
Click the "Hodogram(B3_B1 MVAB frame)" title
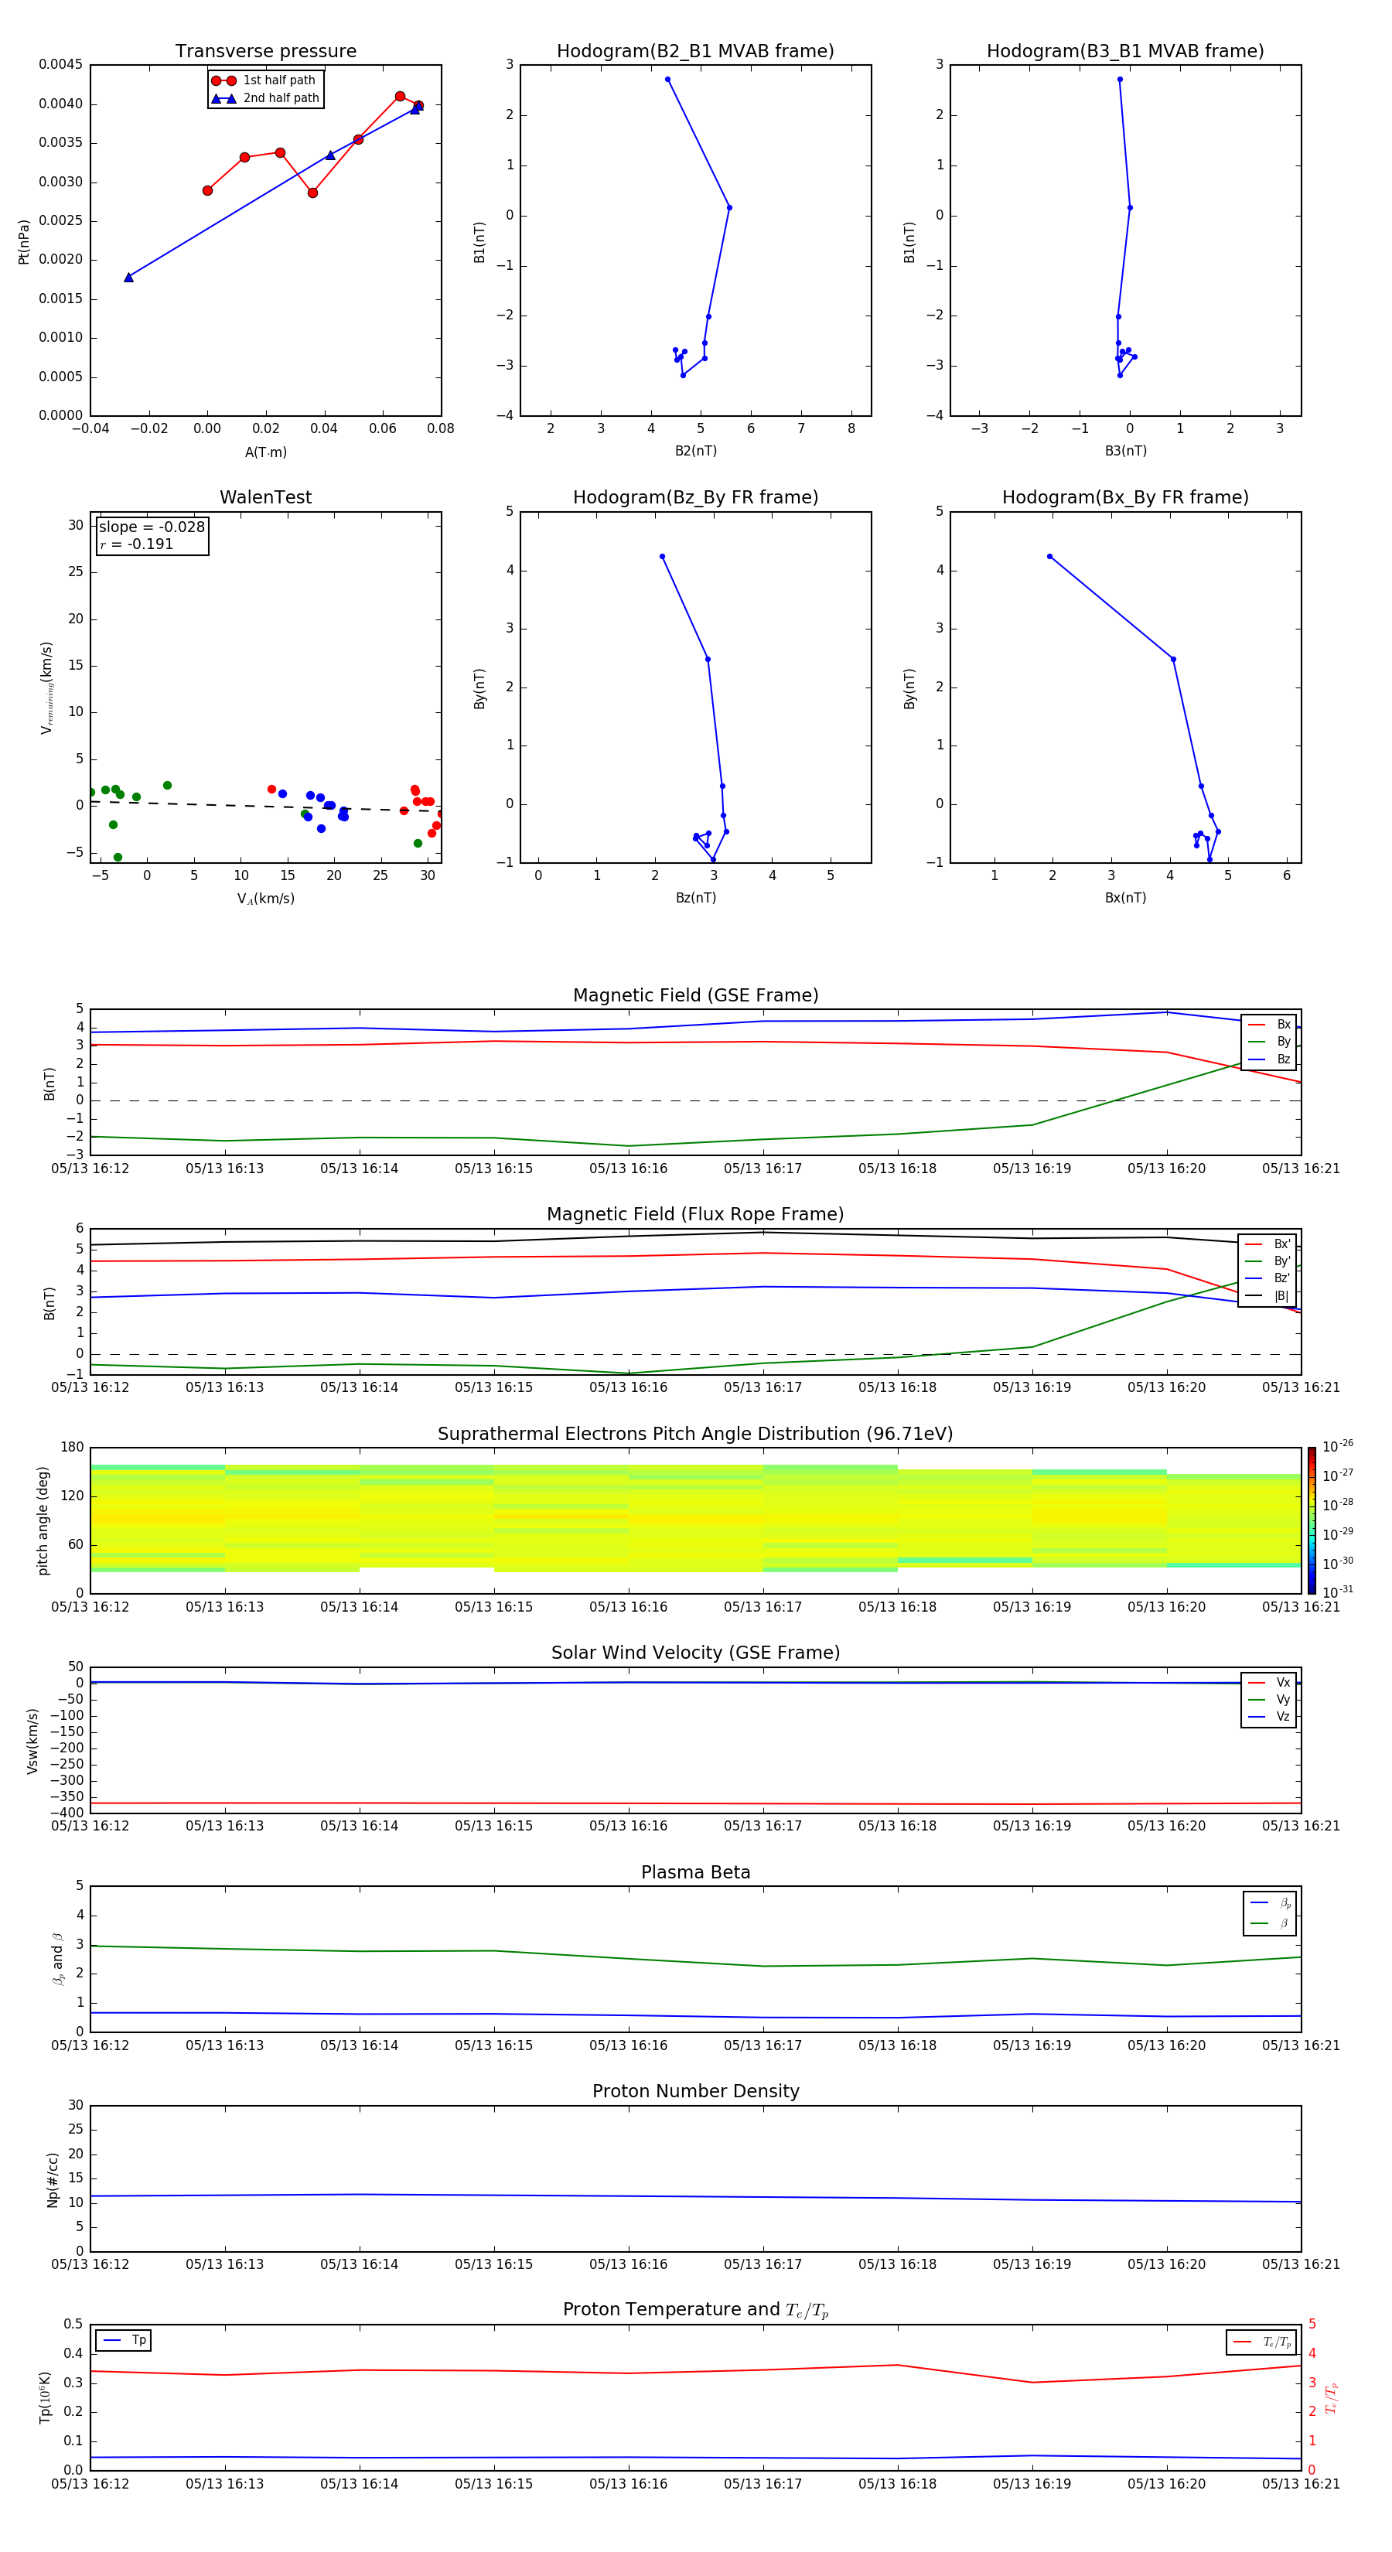point(1125,52)
